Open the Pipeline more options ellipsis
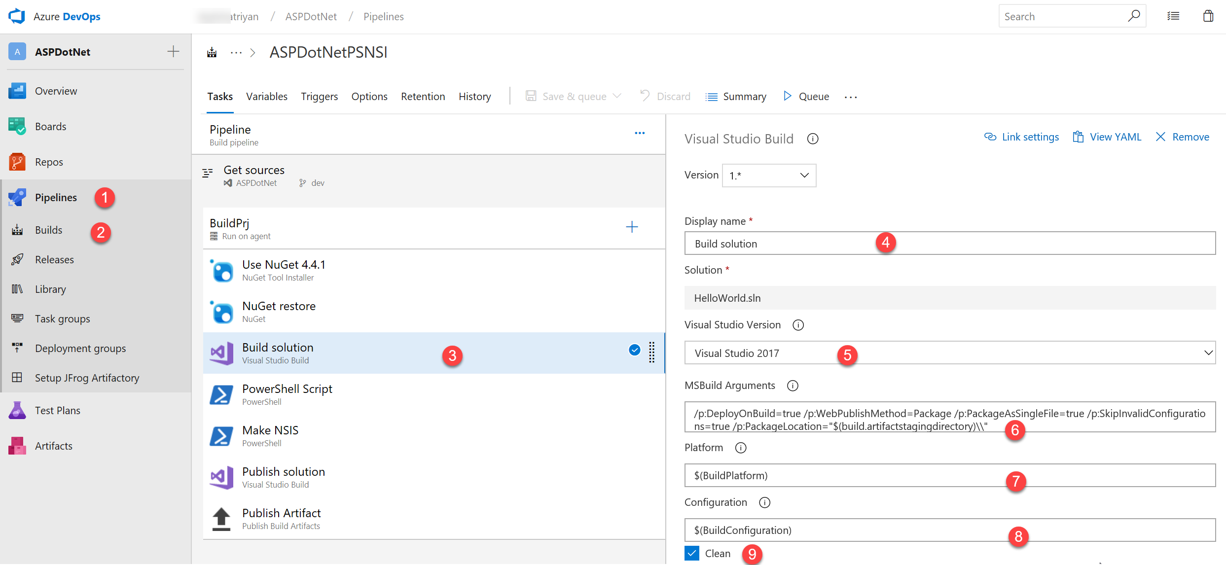Screen dimensions: 1226x565 coord(640,133)
